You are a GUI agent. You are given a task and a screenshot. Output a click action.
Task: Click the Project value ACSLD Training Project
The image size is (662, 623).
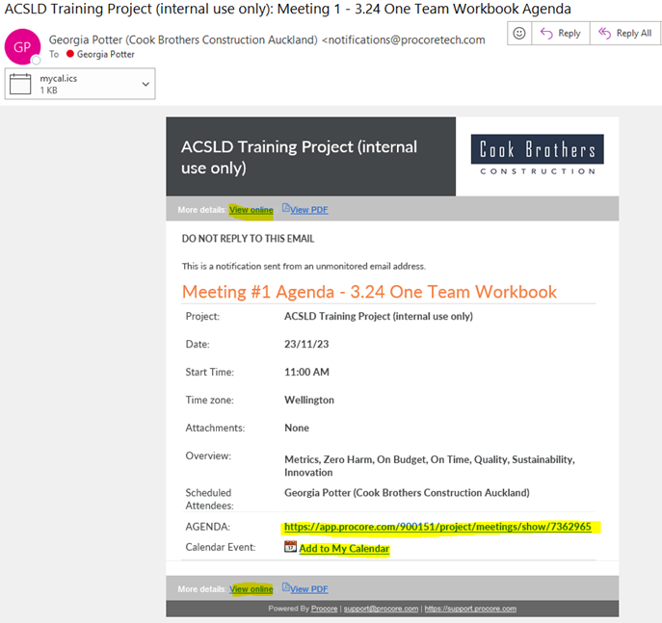point(379,317)
